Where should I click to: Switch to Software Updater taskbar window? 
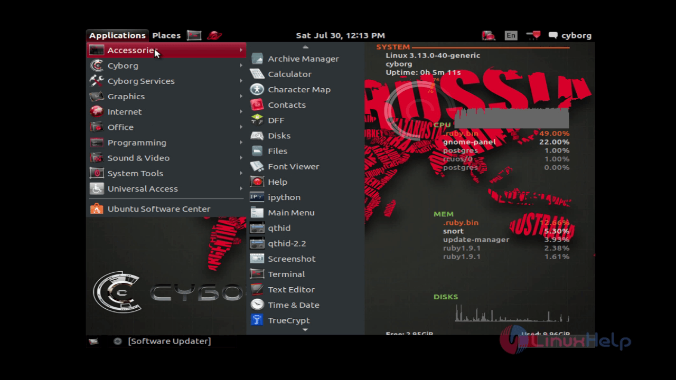(x=163, y=341)
